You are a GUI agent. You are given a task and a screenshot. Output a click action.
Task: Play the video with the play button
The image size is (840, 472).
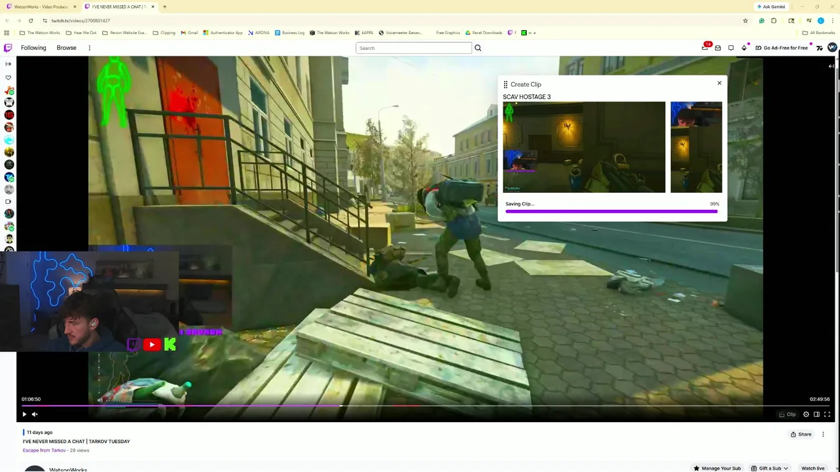tap(24, 414)
